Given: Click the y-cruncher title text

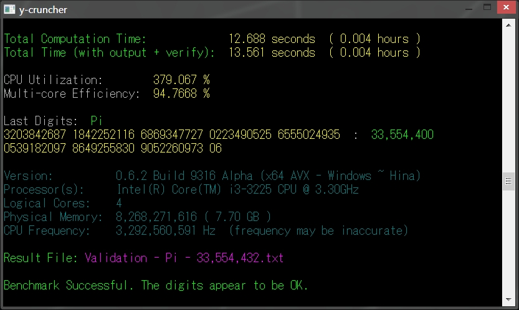Looking at the screenshot, I should (x=43, y=10).
